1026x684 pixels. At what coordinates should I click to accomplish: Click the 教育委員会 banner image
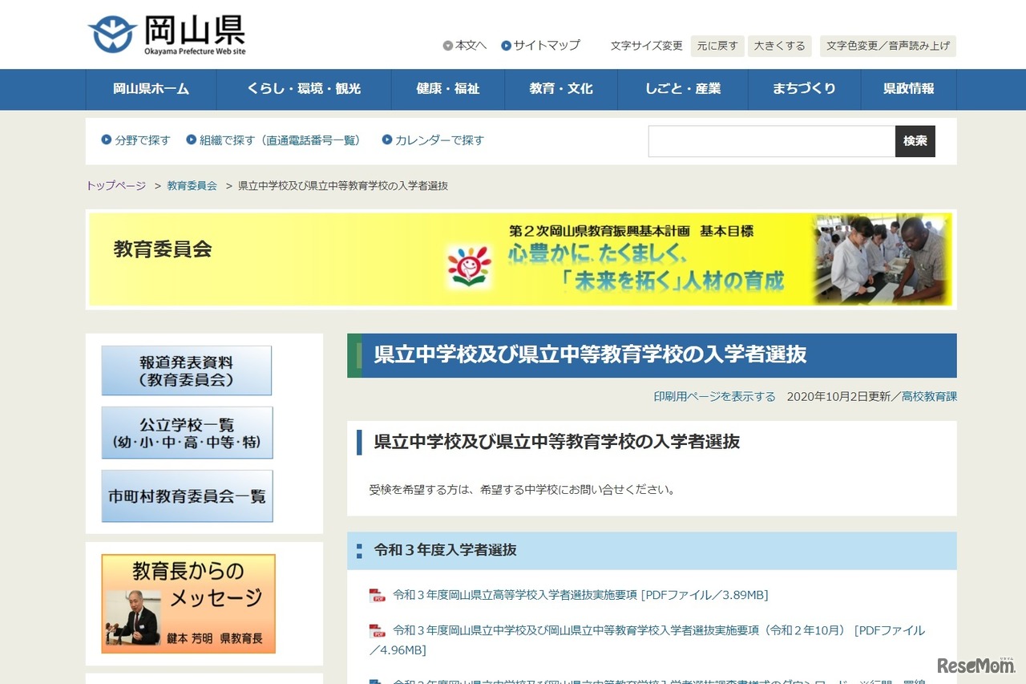pyautogui.click(x=521, y=259)
